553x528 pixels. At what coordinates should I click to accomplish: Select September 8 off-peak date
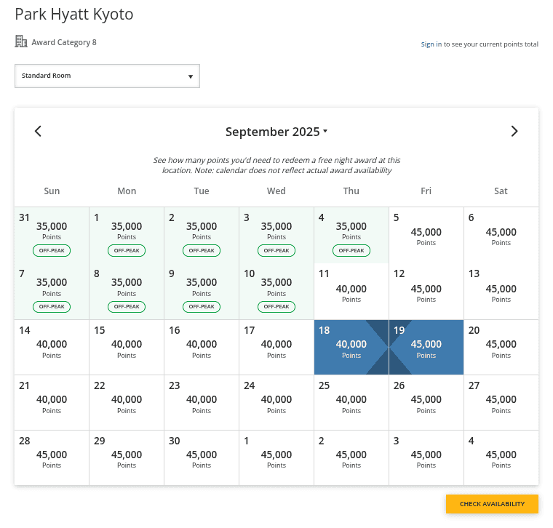[x=127, y=292]
